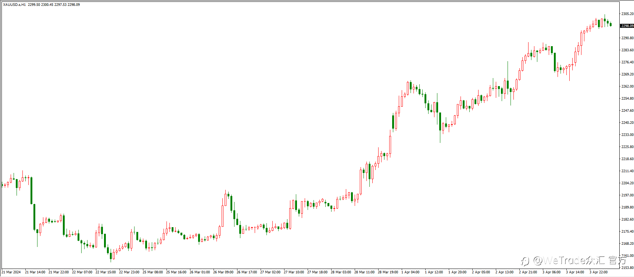Click the 27 Mar 10:00 time label

[294, 272]
